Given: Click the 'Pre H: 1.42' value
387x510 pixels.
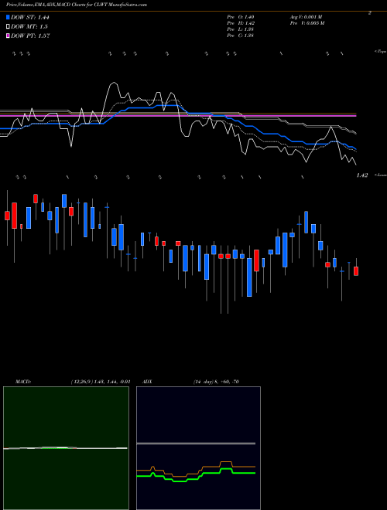Looking at the screenshot, I should pos(241,22).
